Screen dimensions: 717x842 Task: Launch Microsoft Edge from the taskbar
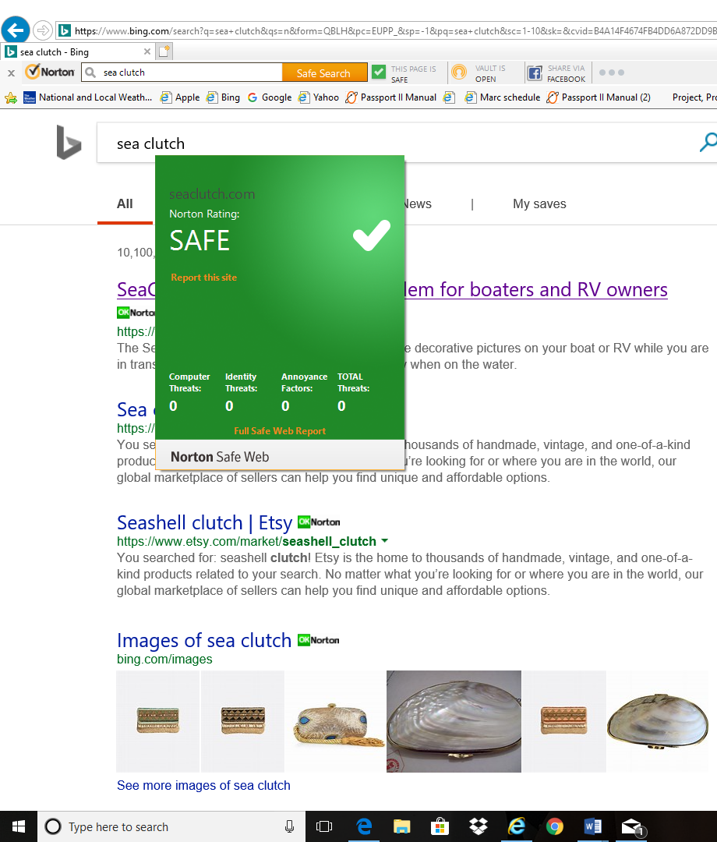364,826
